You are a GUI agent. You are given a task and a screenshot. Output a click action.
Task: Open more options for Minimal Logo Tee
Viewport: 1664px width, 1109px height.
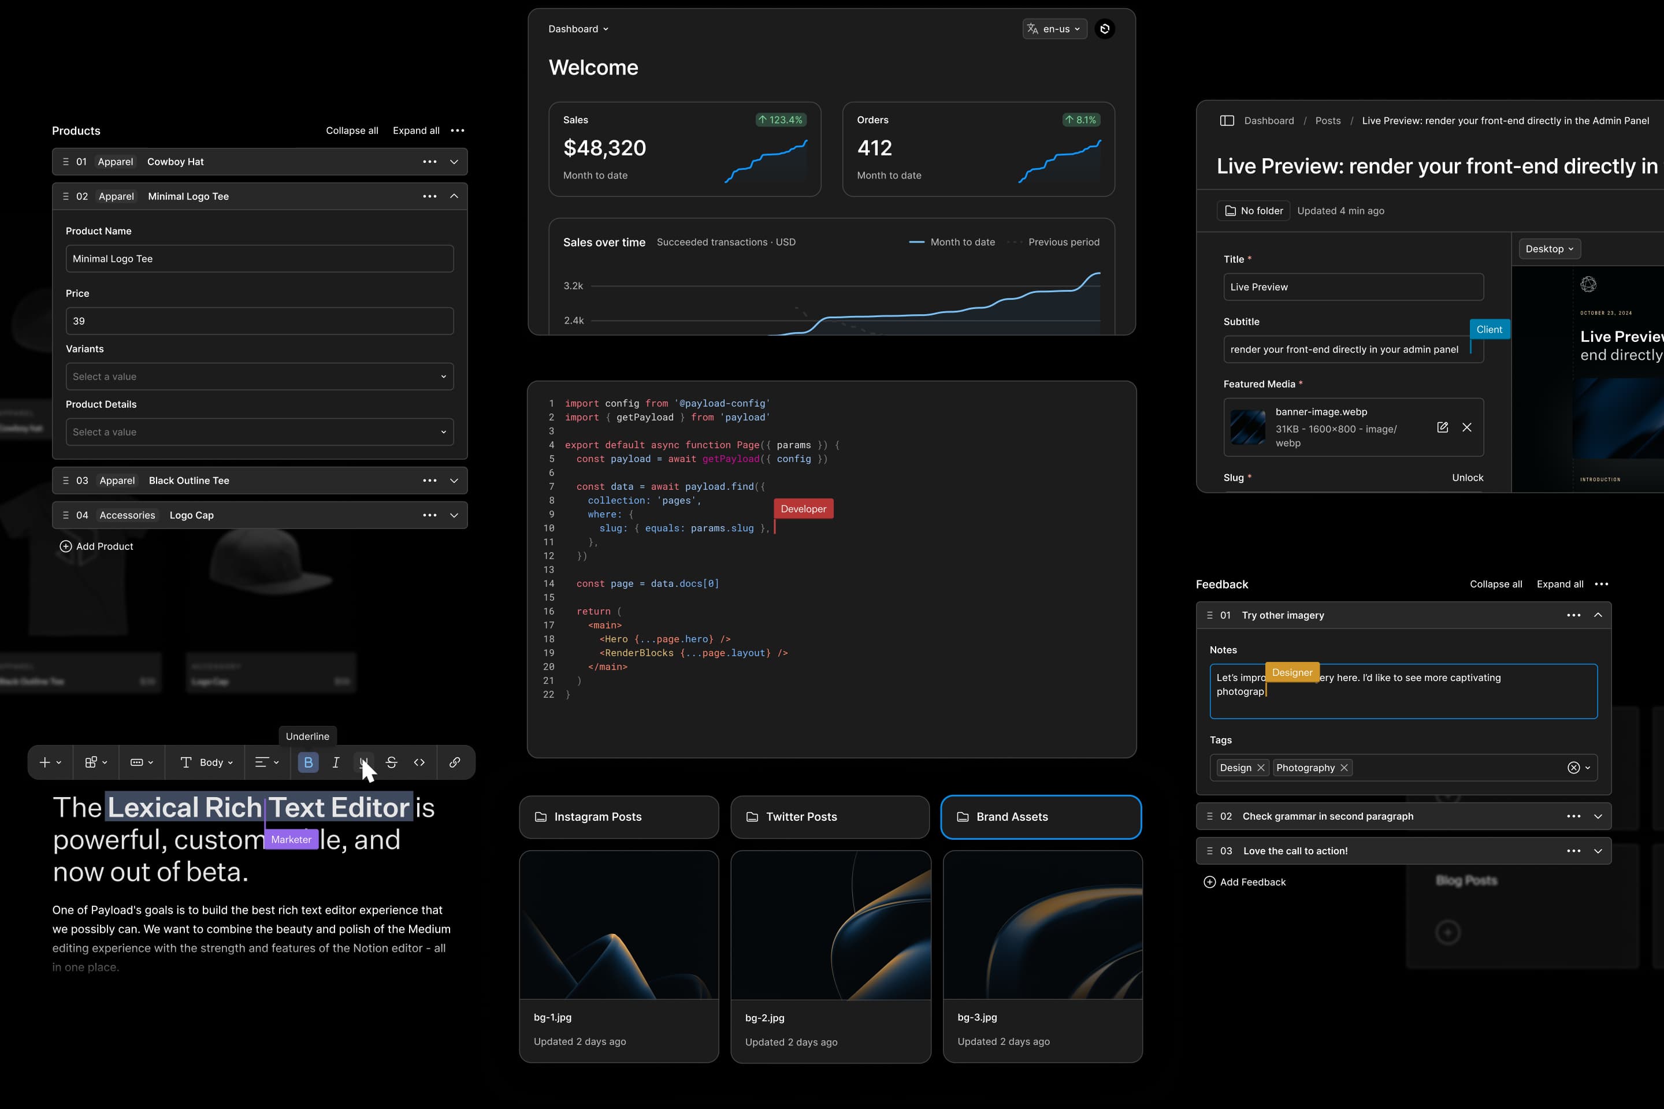point(429,196)
